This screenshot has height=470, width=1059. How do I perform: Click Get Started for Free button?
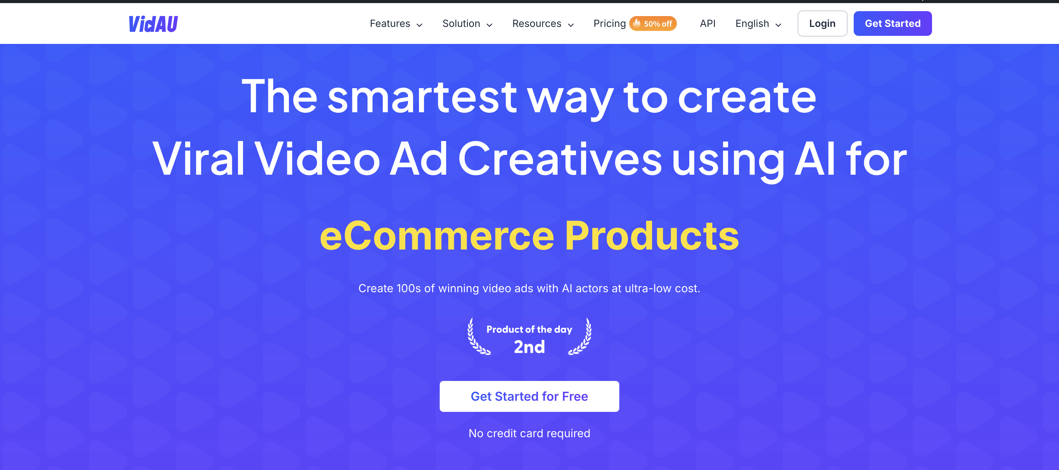tap(529, 396)
